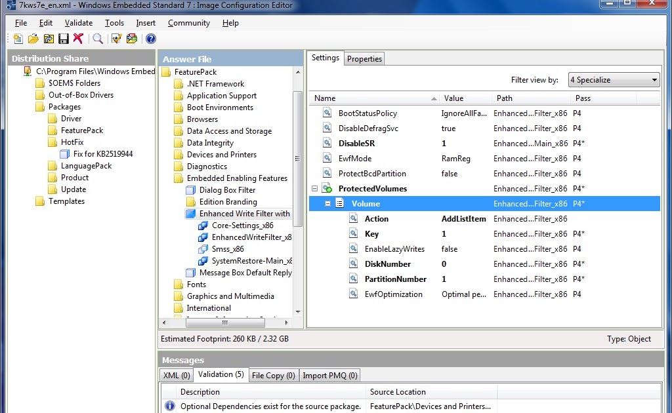Click the info icon in Validation messages
This screenshot has width=672, height=413.
[x=170, y=406]
